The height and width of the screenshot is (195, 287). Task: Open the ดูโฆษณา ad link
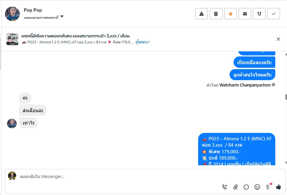point(142,42)
